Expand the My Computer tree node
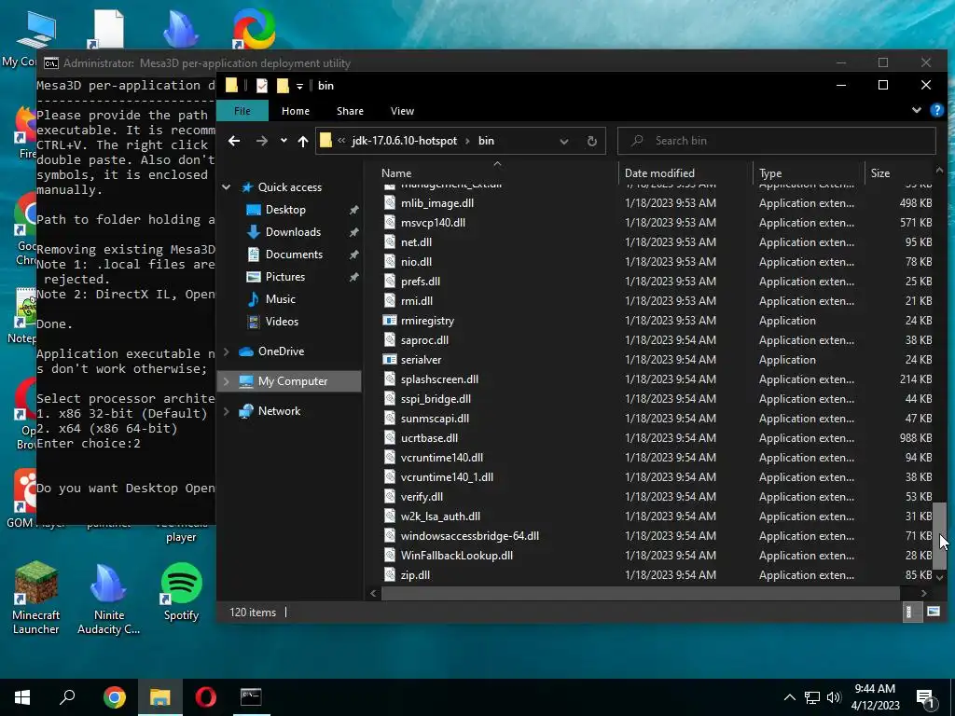 point(227,381)
